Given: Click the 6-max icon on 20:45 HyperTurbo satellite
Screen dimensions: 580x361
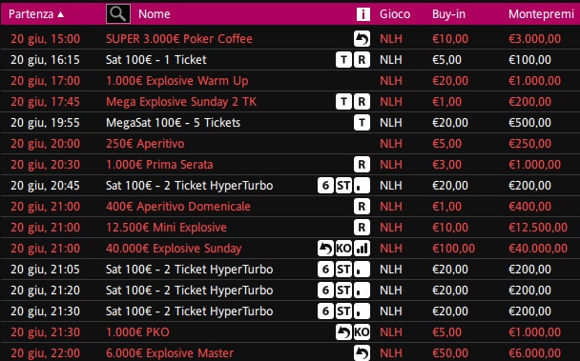Looking at the screenshot, I should [325, 186].
